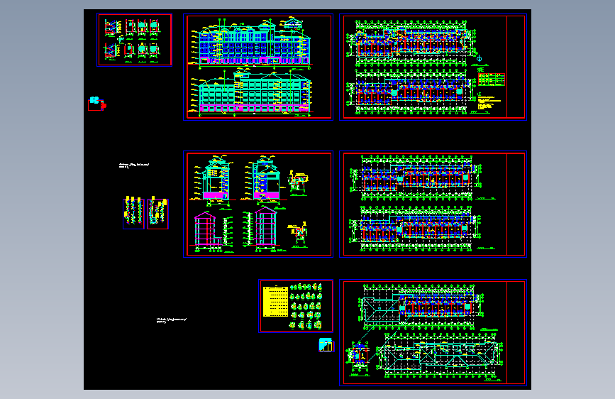Click the white text annotation above wall details

134,165
